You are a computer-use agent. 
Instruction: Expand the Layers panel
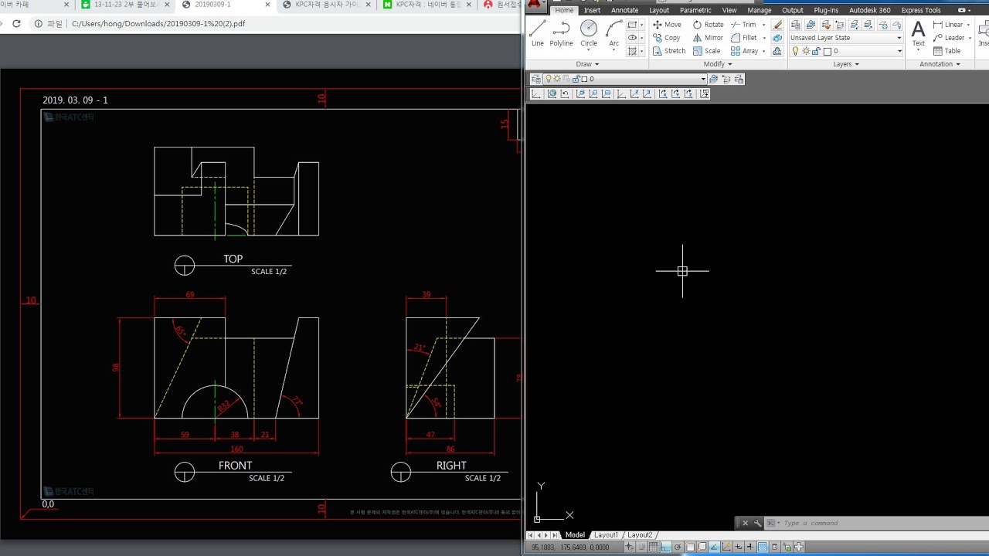pyautogui.click(x=846, y=64)
